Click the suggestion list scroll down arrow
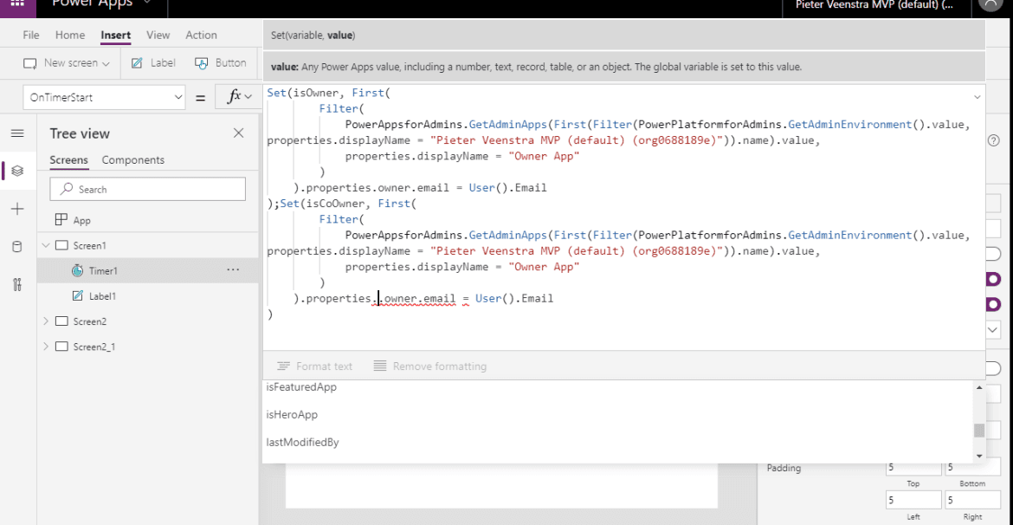1013x525 pixels. tap(979, 456)
